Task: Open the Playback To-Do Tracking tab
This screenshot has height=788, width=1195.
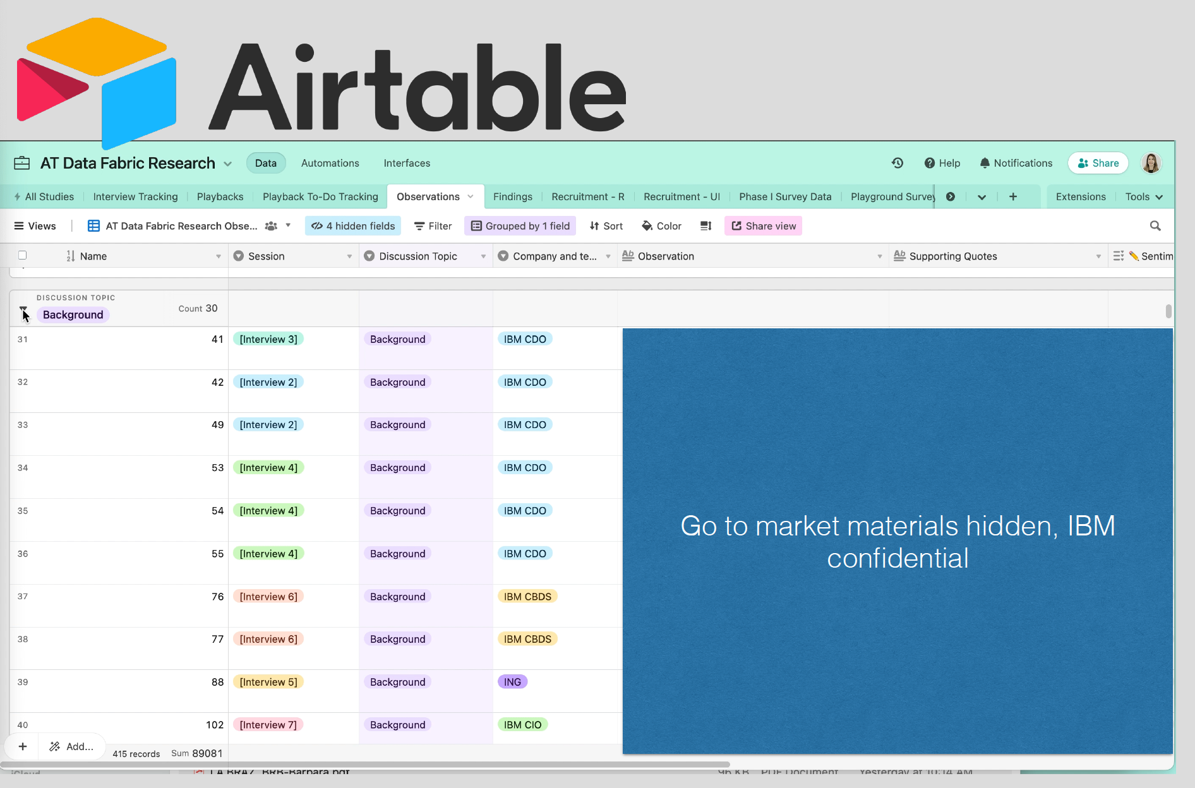Action: pos(320,196)
